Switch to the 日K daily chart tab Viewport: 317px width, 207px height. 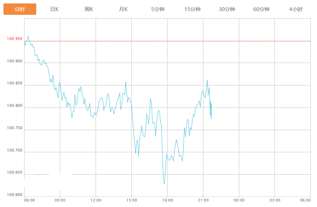coord(54,9)
